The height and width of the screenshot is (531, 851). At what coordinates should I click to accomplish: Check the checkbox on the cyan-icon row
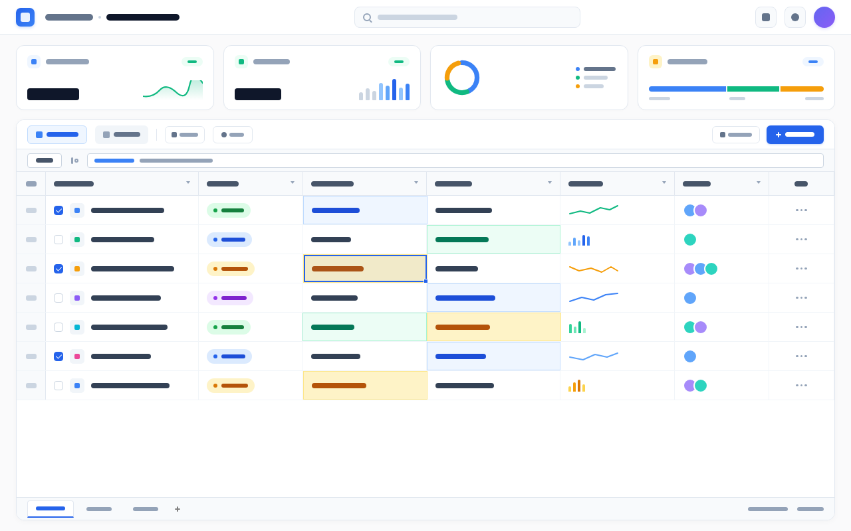click(59, 327)
